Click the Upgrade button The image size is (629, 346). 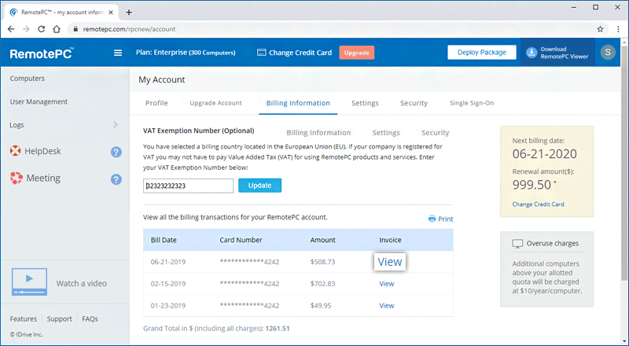pyautogui.click(x=357, y=53)
